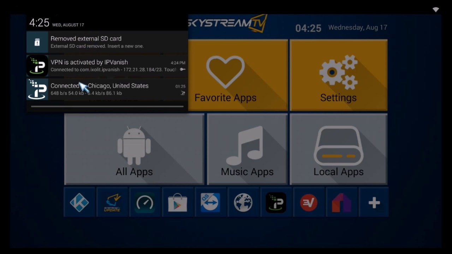
Task: Click the notification shade bottom handle bar
Action: click(x=107, y=106)
